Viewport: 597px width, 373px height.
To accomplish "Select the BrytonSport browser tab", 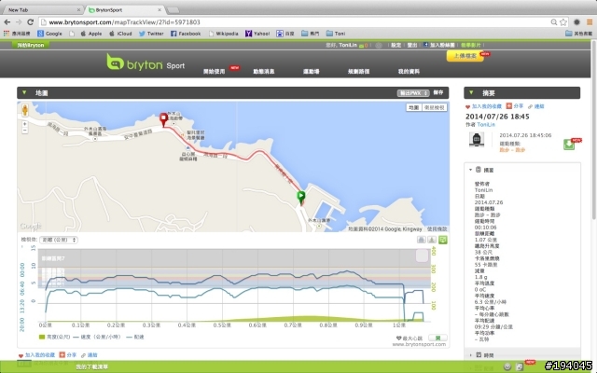I will (125, 10).
